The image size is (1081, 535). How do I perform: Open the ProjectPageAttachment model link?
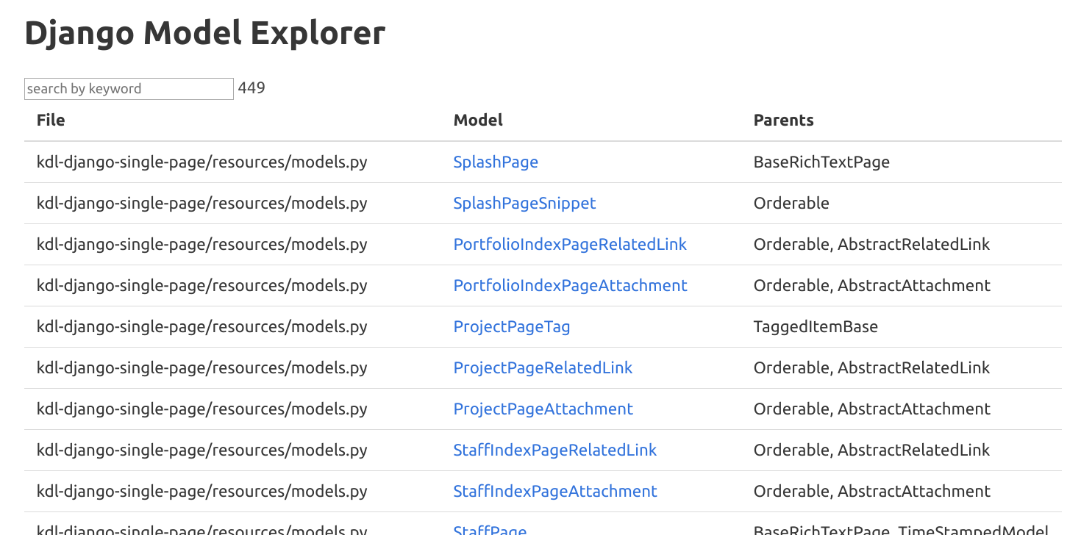click(543, 409)
